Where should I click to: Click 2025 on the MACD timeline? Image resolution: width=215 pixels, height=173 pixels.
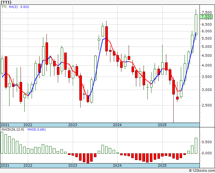pos(162,165)
